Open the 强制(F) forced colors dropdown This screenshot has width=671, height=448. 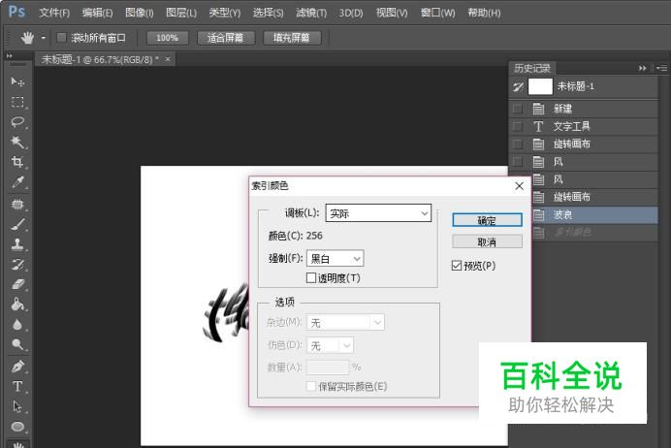(335, 259)
